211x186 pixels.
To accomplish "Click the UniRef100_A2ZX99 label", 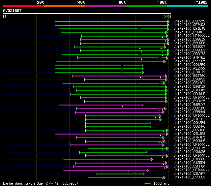I will (189, 69).
